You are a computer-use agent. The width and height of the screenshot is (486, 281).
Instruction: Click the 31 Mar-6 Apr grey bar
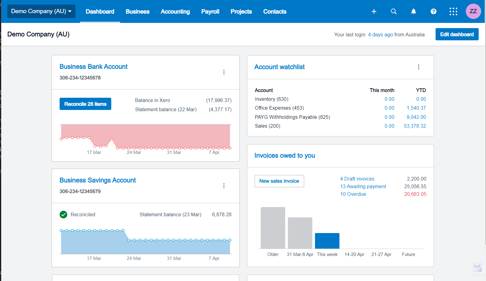point(300,233)
